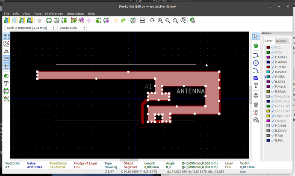Open the Help menu

pyautogui.click(x=91, y=14)
